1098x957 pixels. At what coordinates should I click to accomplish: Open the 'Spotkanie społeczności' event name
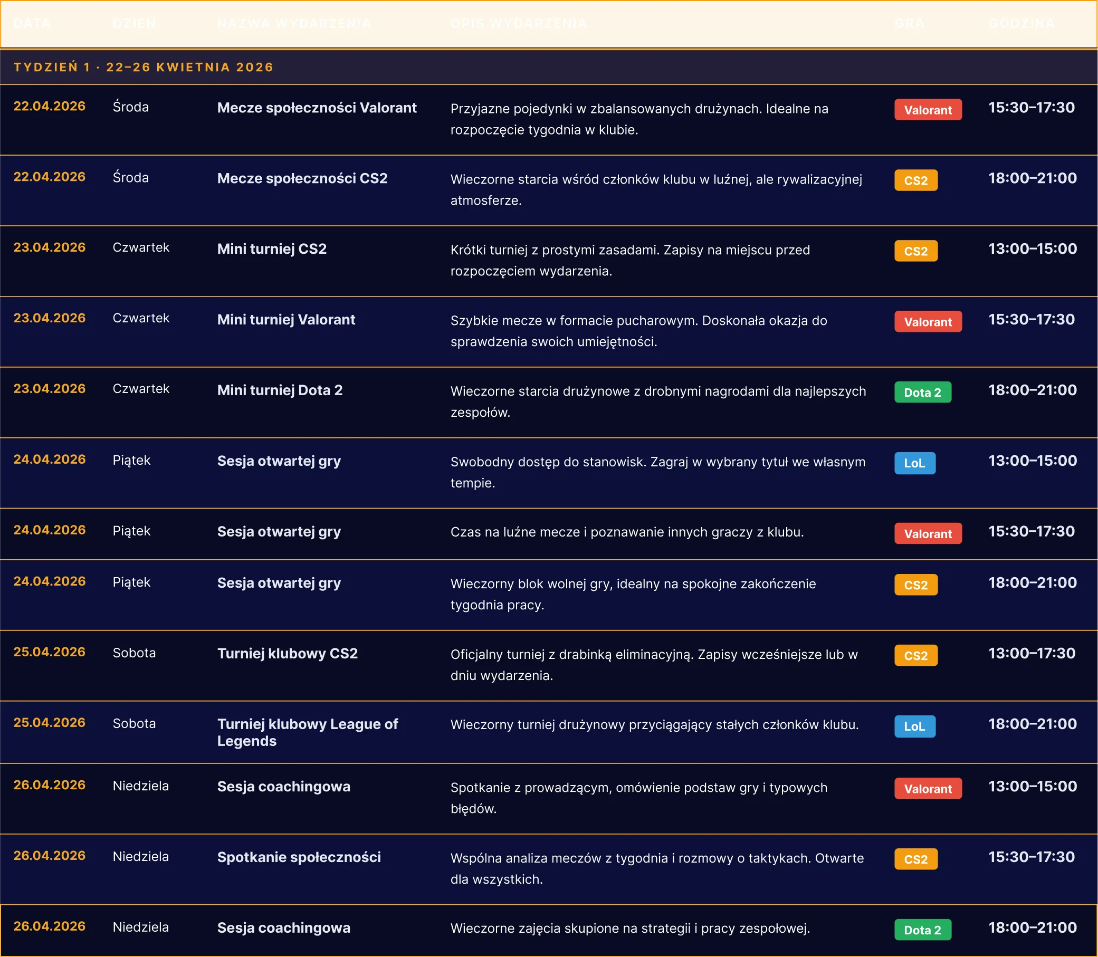[x=299, y=857]
